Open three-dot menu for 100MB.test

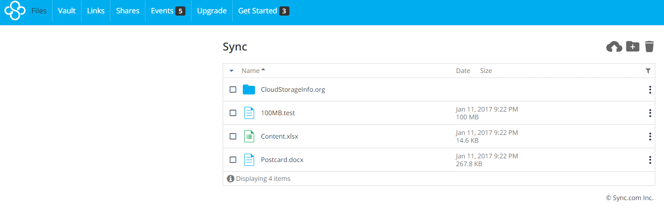coord(650,113)
